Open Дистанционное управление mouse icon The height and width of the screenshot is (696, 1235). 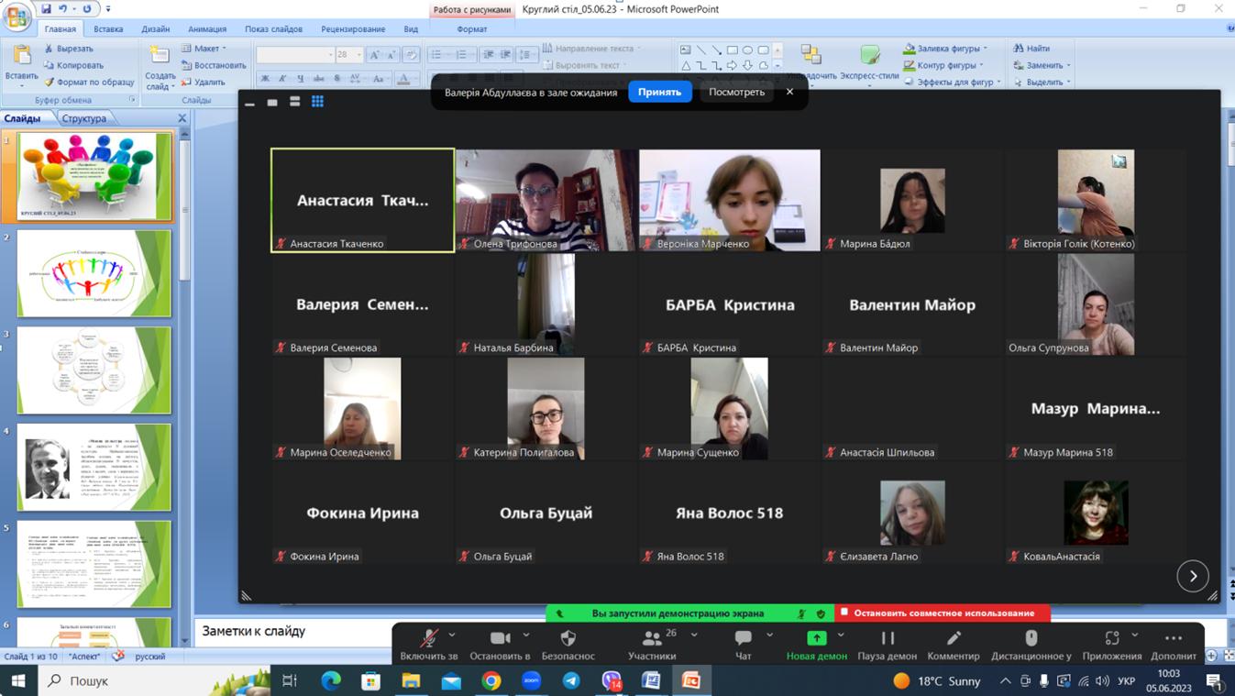(1031, 638)
